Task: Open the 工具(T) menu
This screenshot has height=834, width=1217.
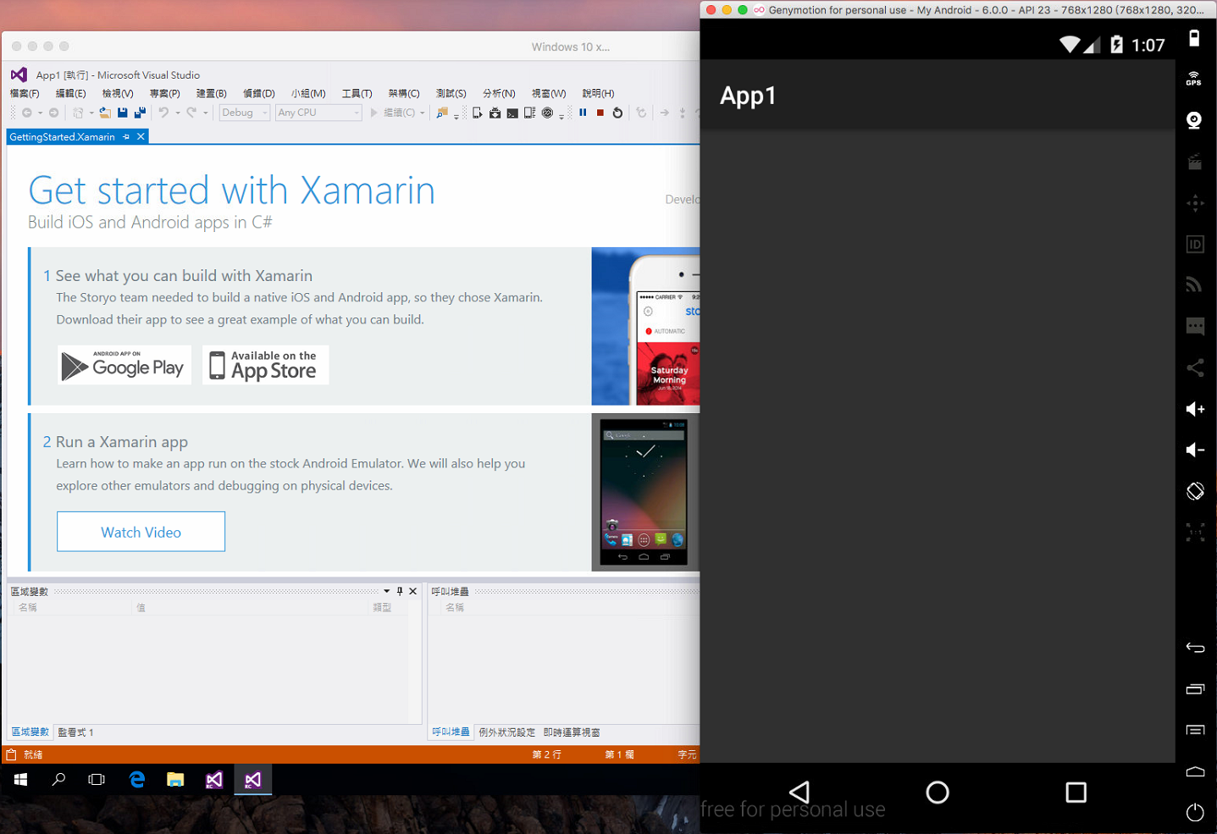Action: pos(357,94)
